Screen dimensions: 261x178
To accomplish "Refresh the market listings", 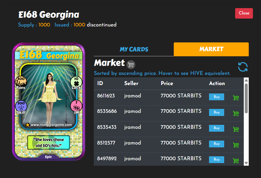I will [x=243, y=67].
